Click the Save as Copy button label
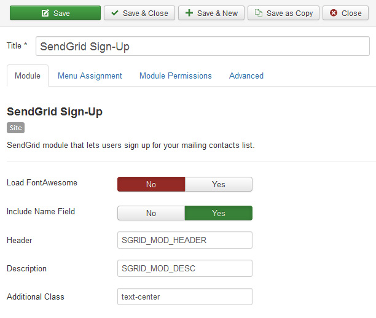 click(289, 13)
